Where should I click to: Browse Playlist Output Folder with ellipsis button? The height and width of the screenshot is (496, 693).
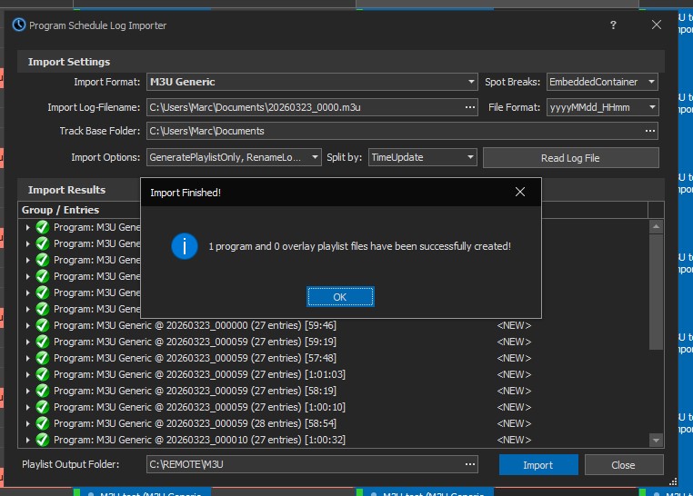pos(469,464)
